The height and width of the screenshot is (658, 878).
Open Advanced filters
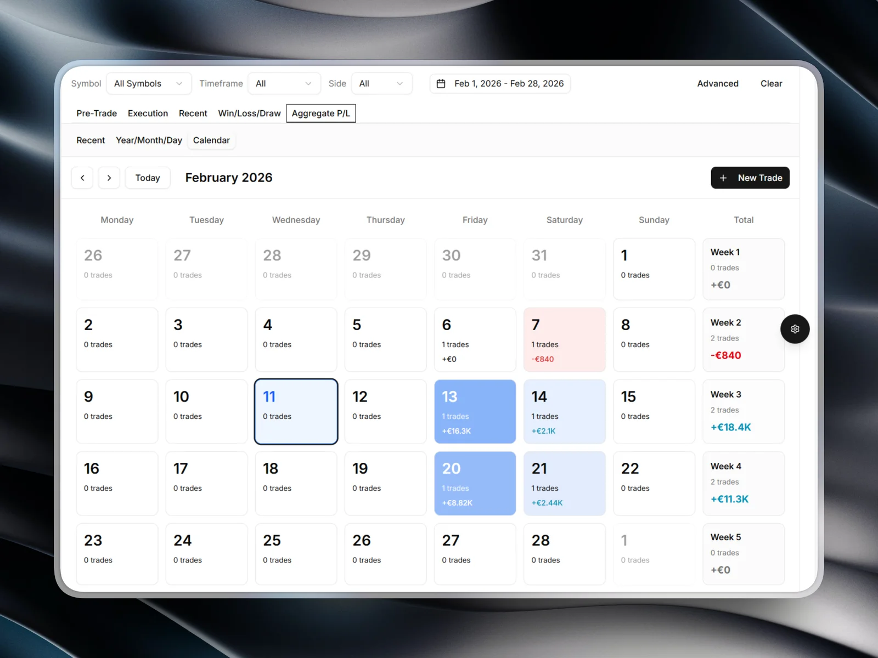coord(717,83)
